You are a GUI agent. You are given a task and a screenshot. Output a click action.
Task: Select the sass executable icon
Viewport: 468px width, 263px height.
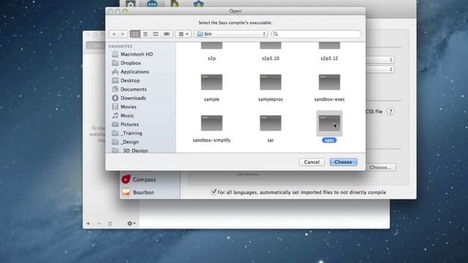coord(329,123)
